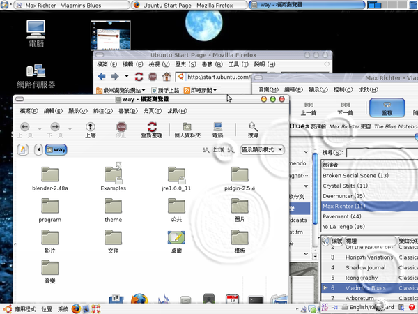Open the 網路伺服器 network servers desktop icon
This screenshot has height=314, width=418.
tap(36, 77)
